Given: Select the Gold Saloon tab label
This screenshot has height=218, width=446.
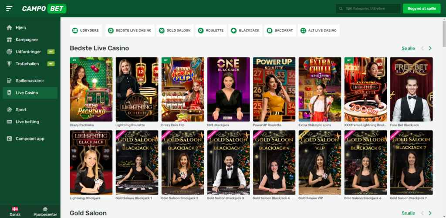Looking at the screenshot, I should pyautogui.click(x=179, y=30).
